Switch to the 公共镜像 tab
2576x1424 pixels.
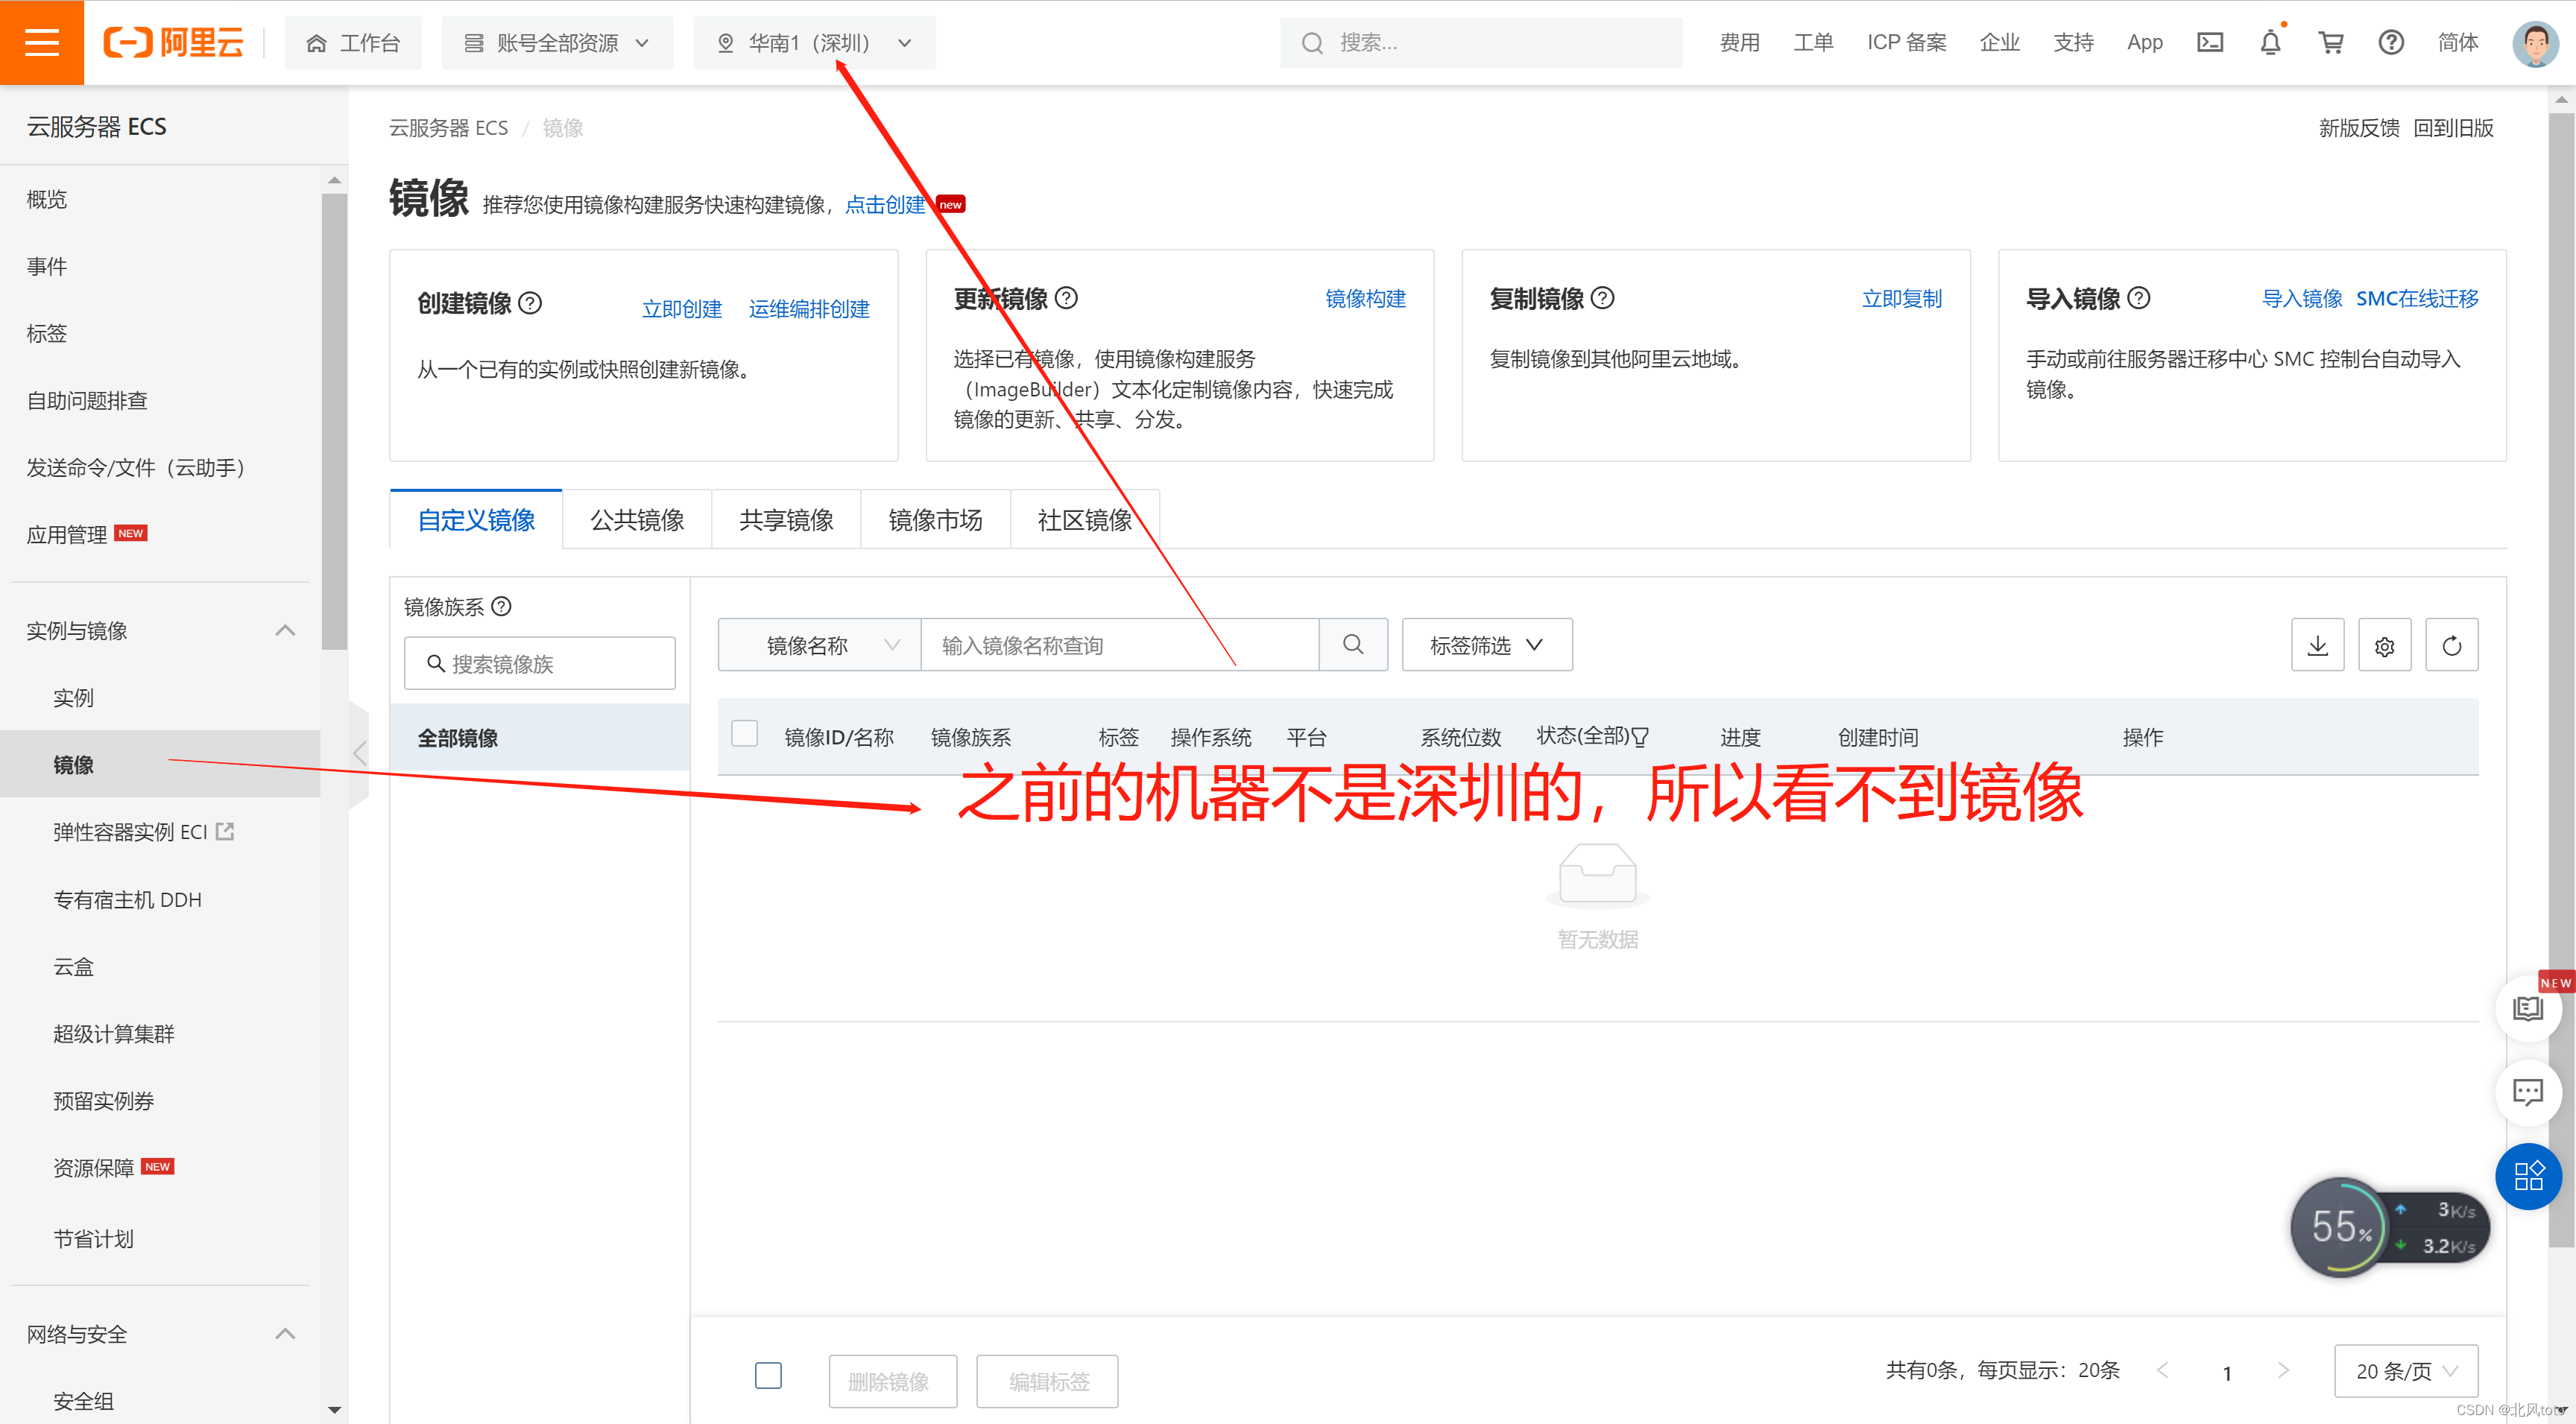tap(636, 520)
